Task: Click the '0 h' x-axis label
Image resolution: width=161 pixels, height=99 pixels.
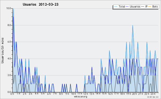Action: coord(12,94)
